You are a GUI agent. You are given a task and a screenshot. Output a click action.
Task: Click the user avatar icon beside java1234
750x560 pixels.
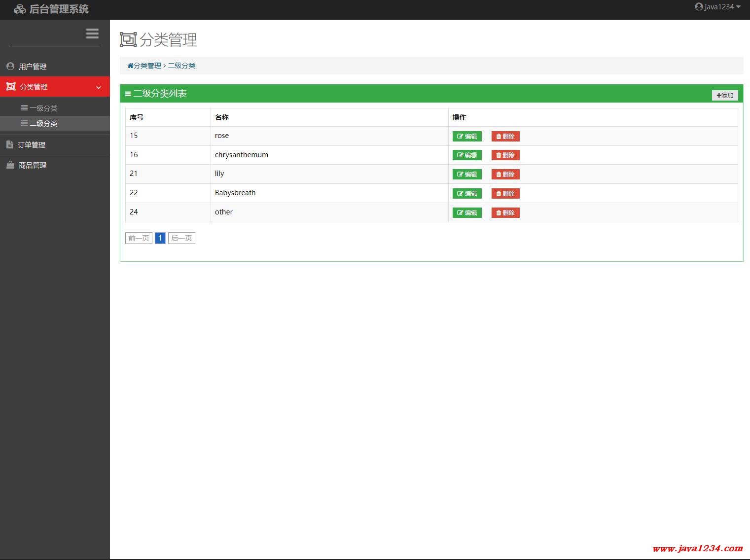click(x=699, y=7)
